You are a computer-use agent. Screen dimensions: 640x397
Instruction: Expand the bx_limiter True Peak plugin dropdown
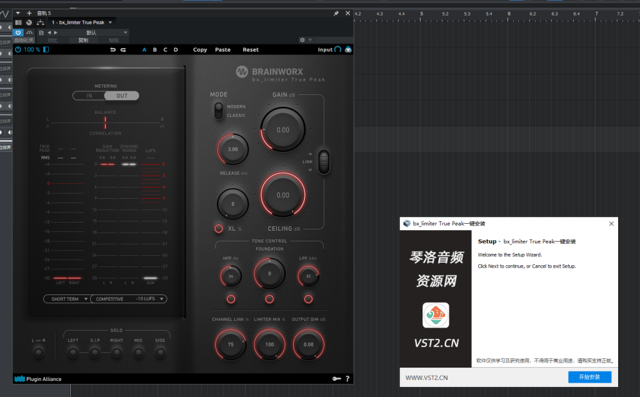pyautogui.click(x=111, y=23)
